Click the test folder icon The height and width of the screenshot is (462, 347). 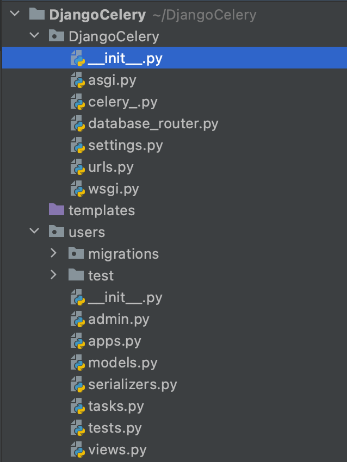coord(76,275)
